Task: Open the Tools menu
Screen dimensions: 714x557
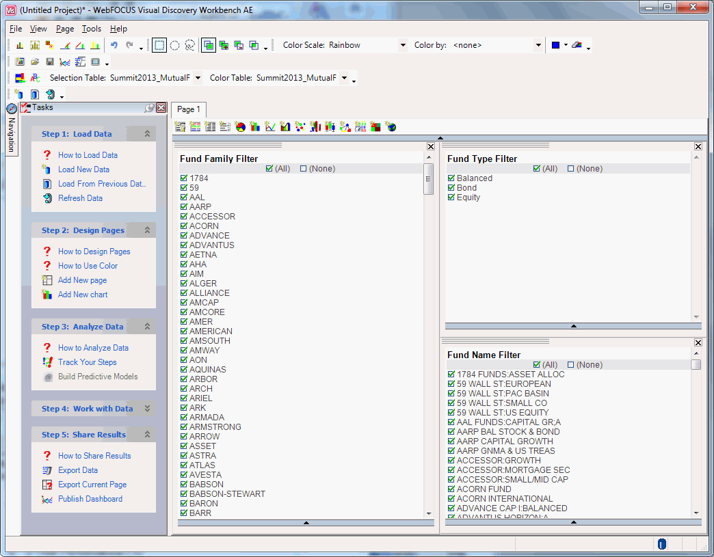Action: point(92,29)
